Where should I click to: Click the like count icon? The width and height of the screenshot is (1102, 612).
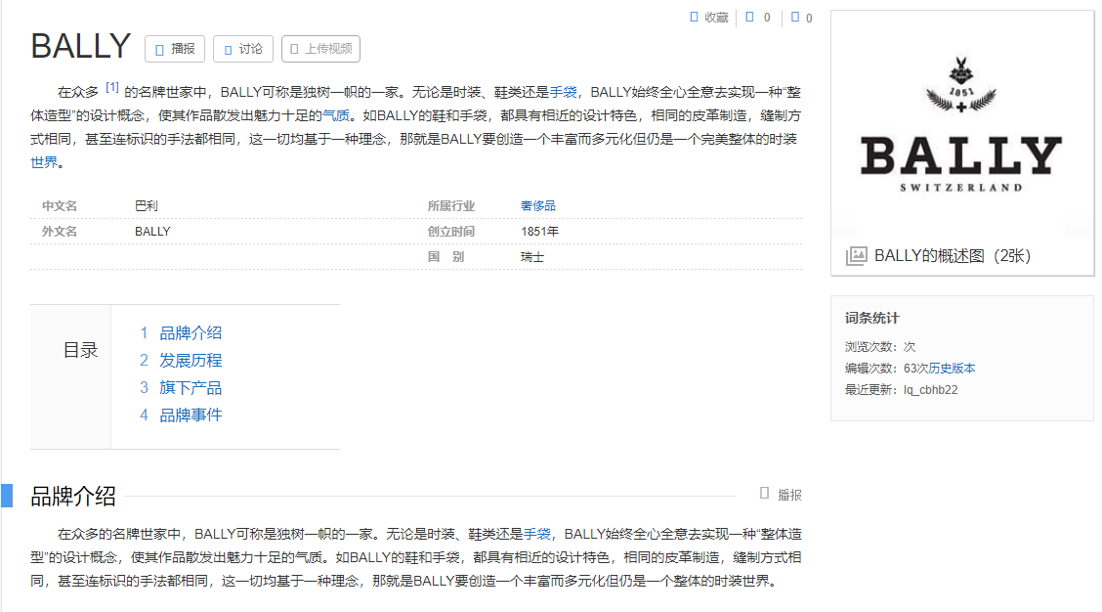point(749,17)
